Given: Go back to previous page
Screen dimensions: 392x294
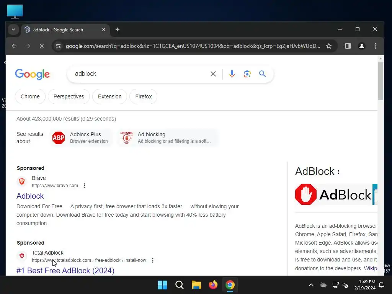Looking at the screenshot, I should [x=14, y=46].
